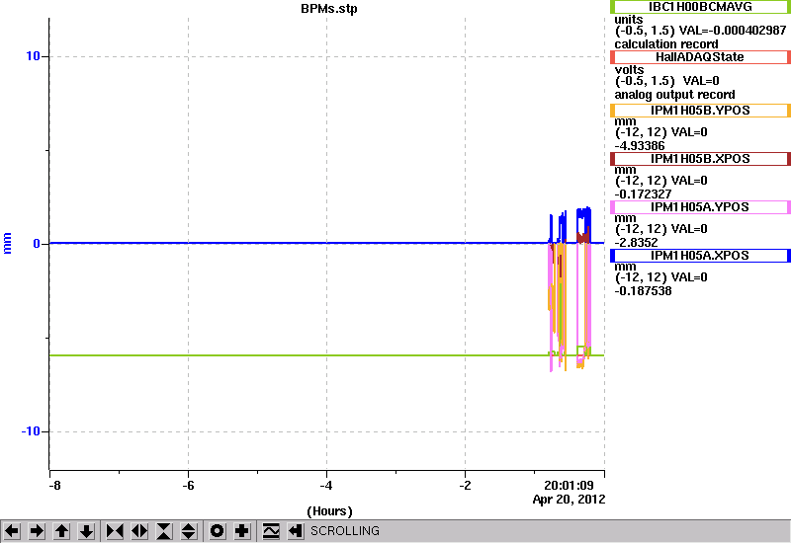Click the y-axis label -10
Screen dimensions: 791x543
coord(31,431)
